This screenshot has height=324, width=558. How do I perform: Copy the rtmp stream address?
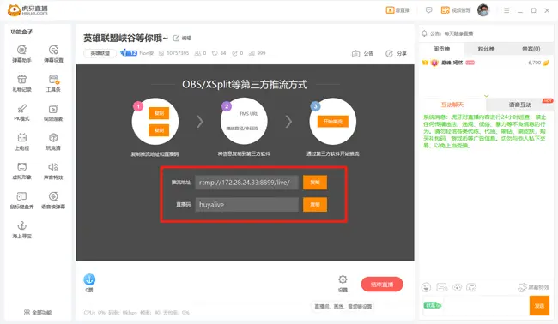(315, 183)
